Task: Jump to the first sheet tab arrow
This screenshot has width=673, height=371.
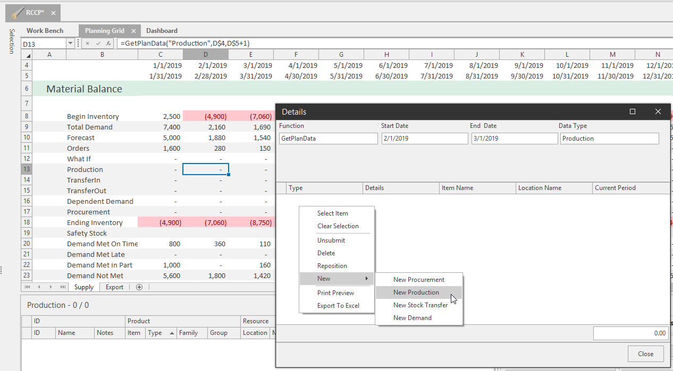Action: (x=28, y=287)
